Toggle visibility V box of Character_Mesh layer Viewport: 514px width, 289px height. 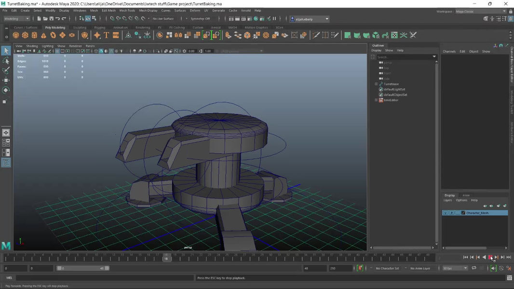pos(445,213)
